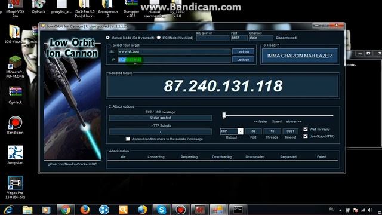Click the IMMA CHARGIN MAH LAZER button

tap(300, 56)
